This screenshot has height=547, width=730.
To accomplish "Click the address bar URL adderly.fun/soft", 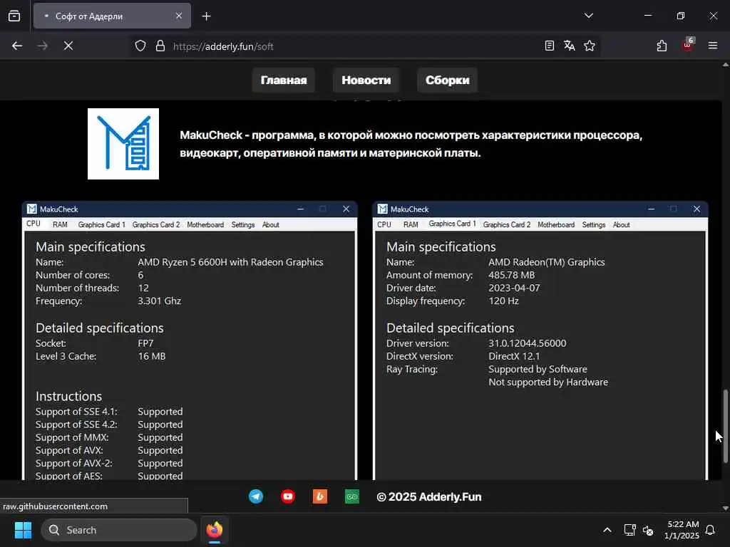I will click(223, 46).
